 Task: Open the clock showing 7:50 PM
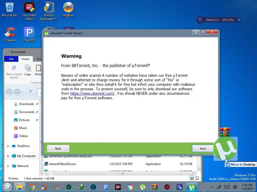247,187
